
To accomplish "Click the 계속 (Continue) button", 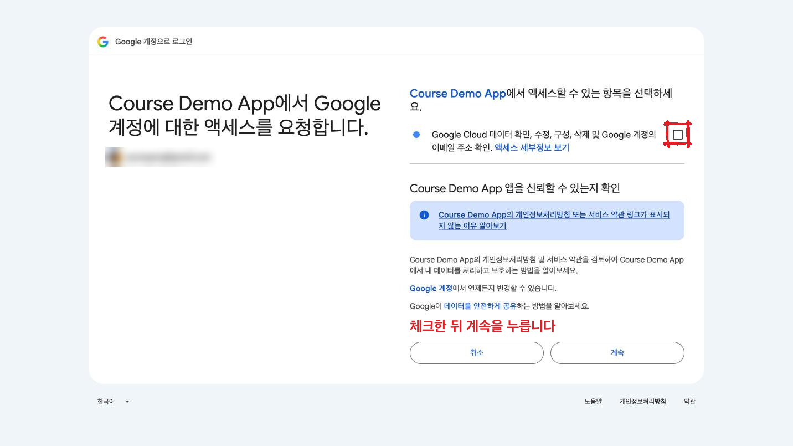I will 617,353.
